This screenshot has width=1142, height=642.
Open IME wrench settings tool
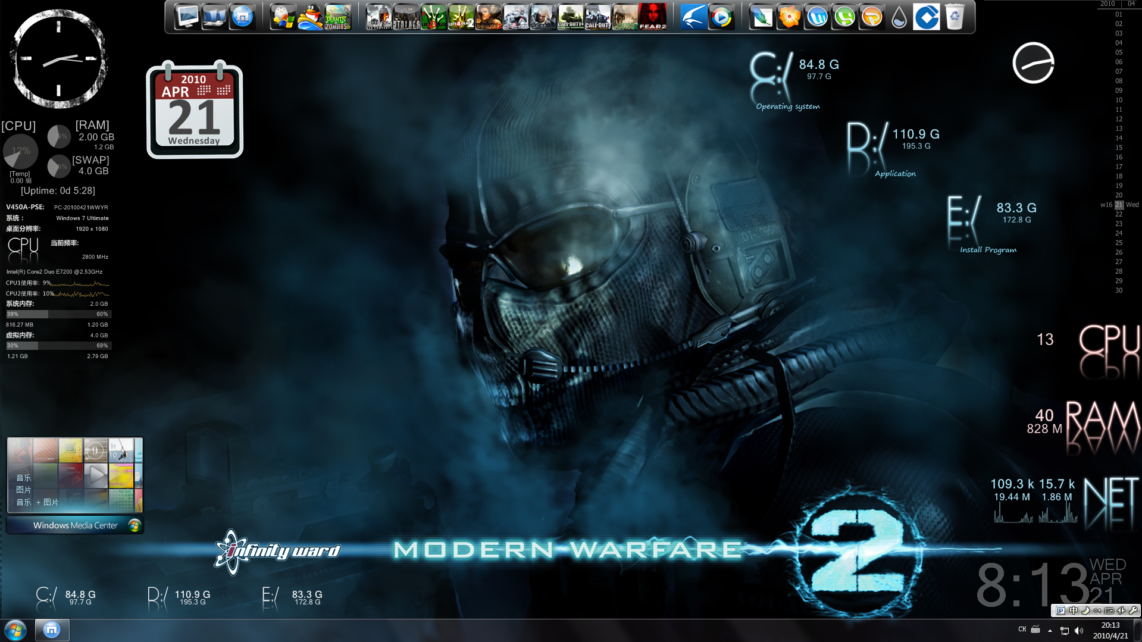[x=1133, y=610]
